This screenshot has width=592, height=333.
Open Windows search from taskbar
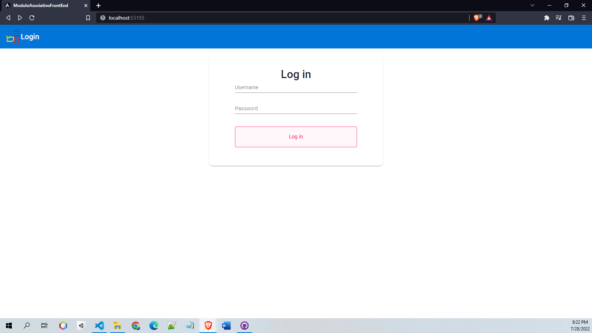coord(27,326)
